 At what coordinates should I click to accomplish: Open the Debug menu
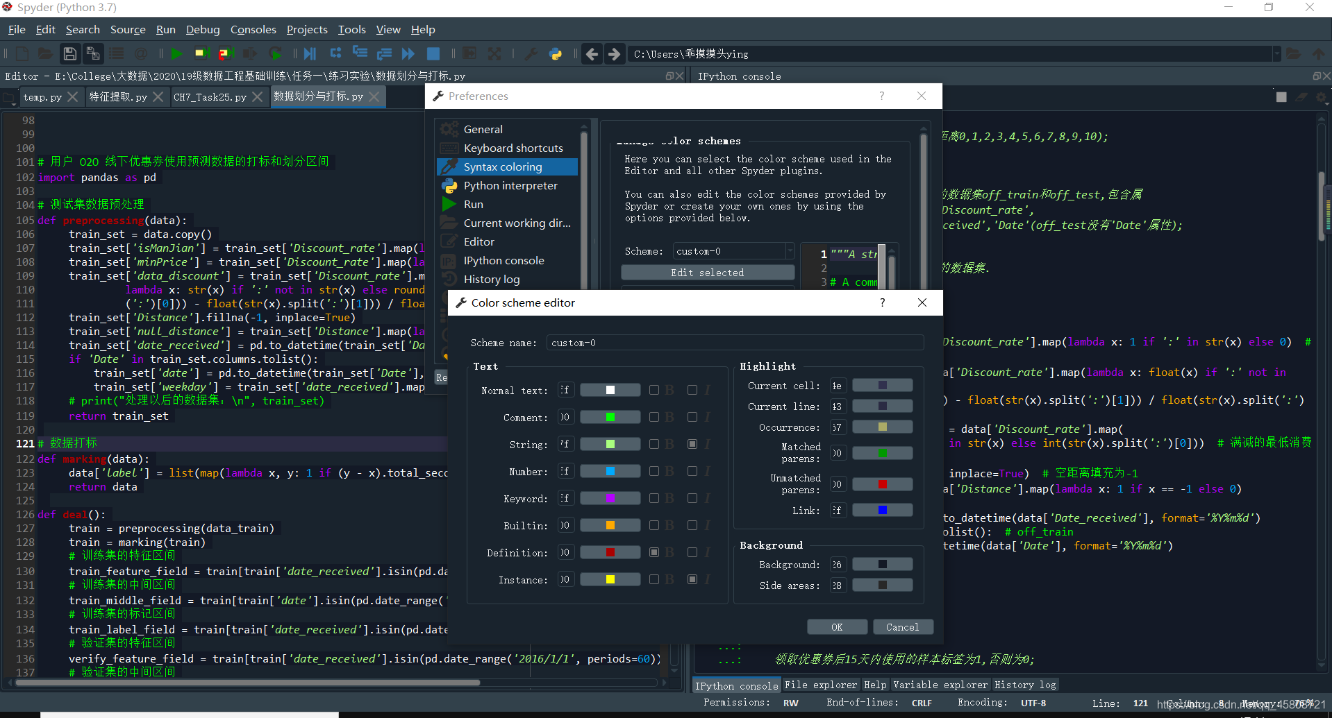[202, 29]
